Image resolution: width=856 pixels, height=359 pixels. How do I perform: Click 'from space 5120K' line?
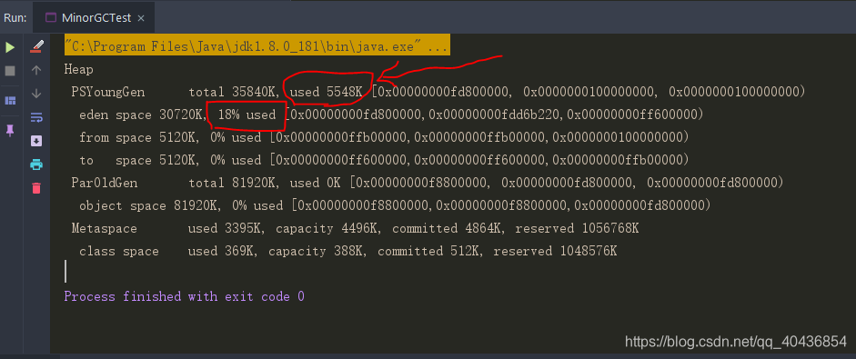pyautogui.click(x=384, y=137)
